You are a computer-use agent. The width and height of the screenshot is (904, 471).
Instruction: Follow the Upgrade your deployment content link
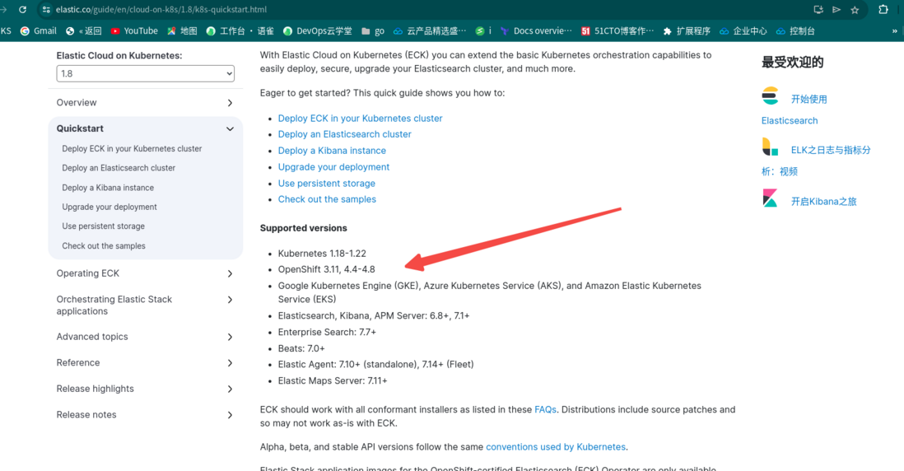click(x=333, y=167)
